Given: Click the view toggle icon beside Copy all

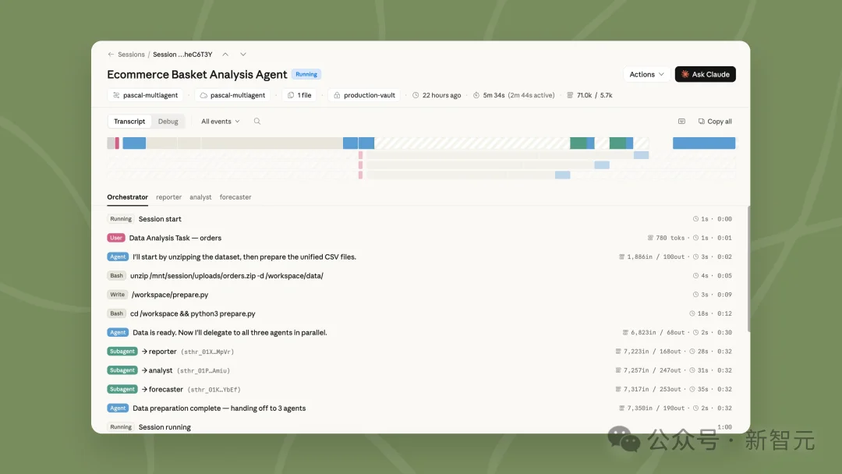Looking at the screenshot, I should [681, 122].
